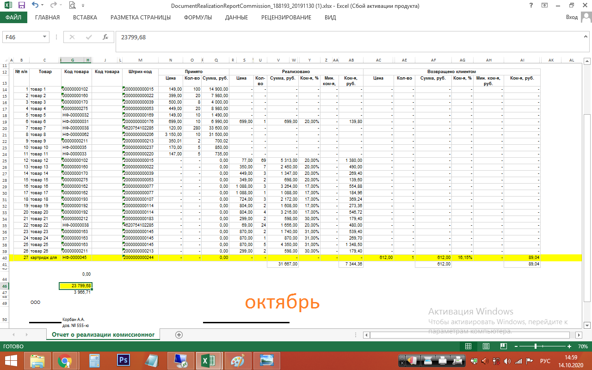Switch to the ДАННЫЕ tab
The image size is (592, 370).
[x=236, y=18]
